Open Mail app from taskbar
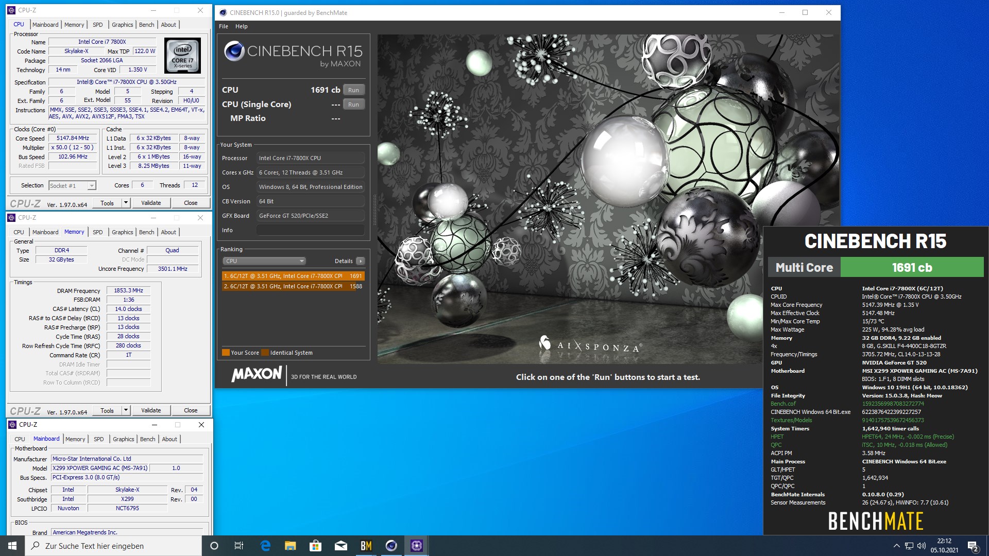 pos(341,546)
